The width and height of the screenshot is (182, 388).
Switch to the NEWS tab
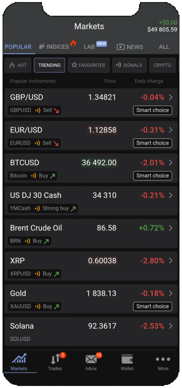pos(130,47)
